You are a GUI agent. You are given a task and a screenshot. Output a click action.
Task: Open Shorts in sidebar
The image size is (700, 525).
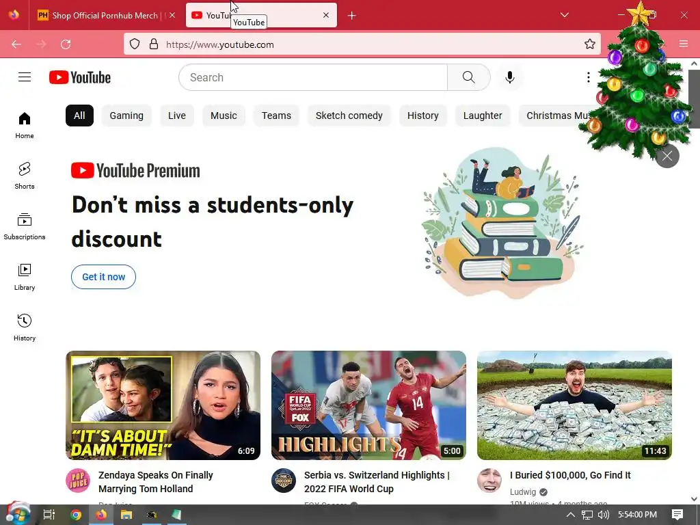click(x=25, y=176)
